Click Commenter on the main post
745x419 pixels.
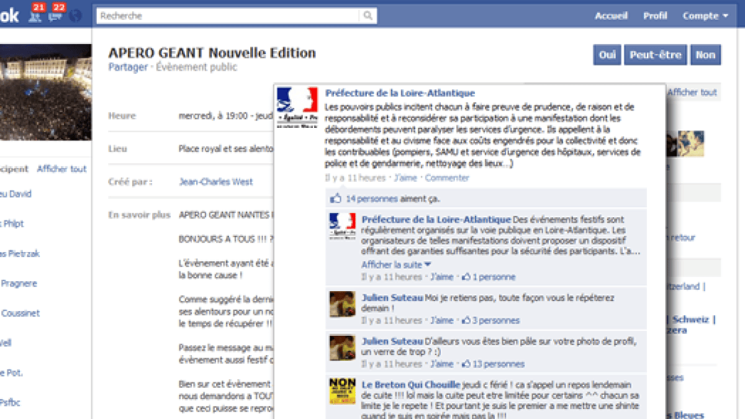(x=447, y=178)
